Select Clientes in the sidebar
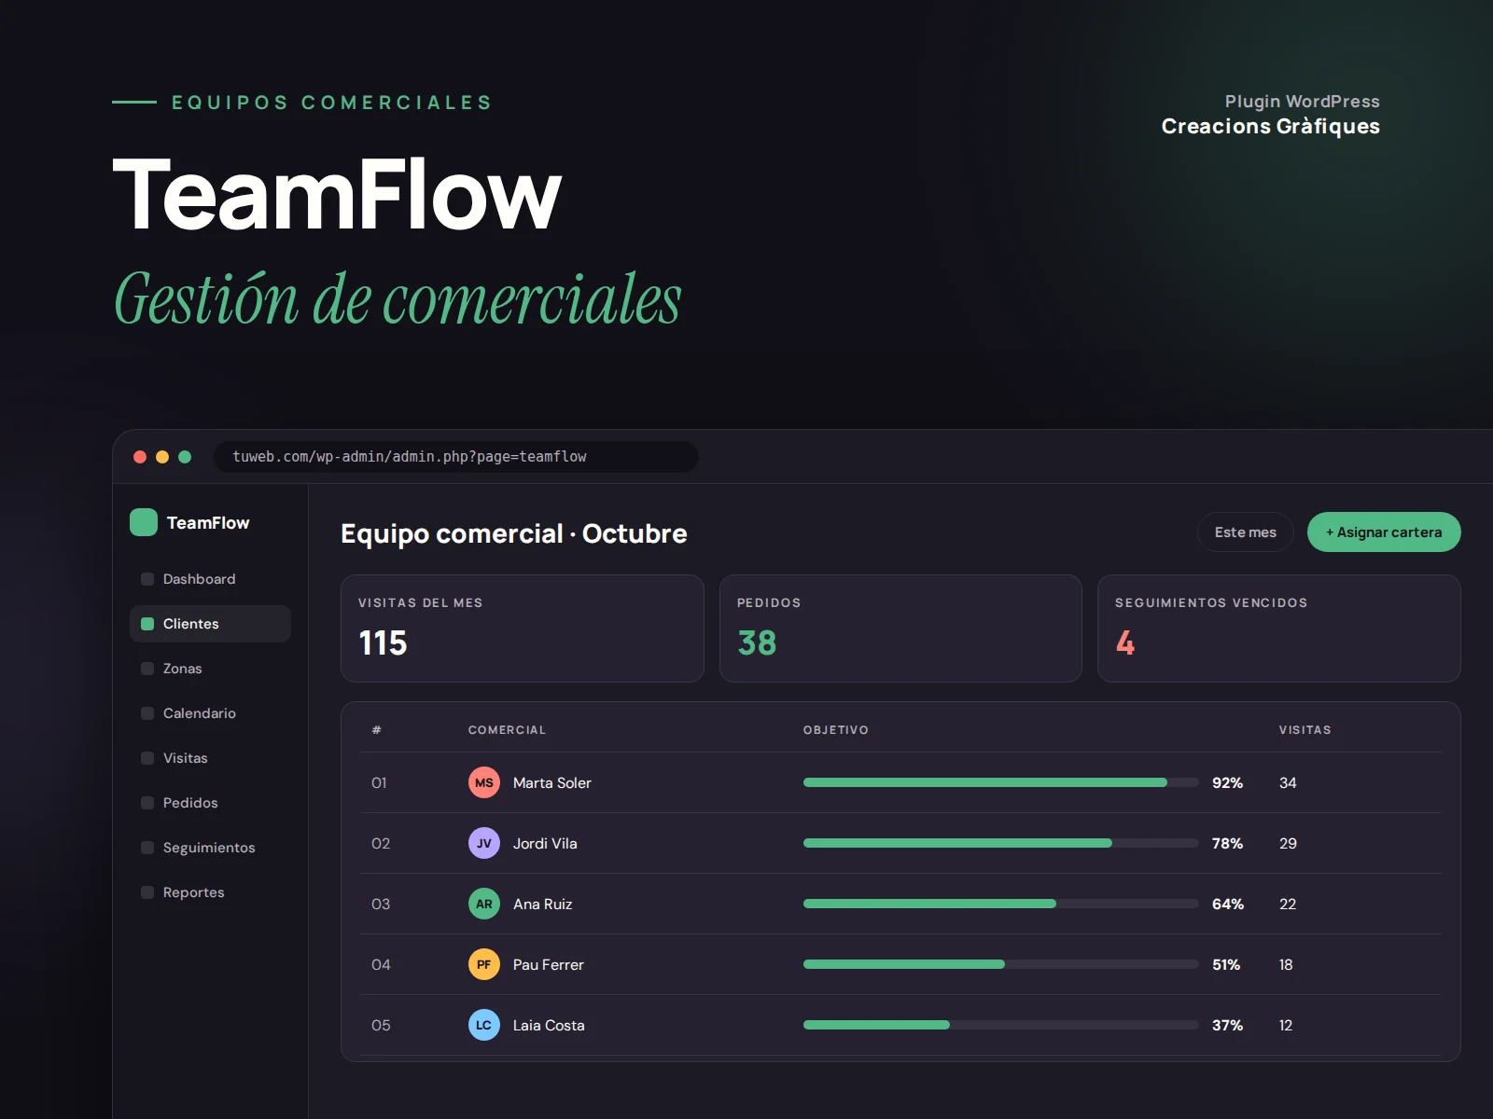1493x1119 pixels. (210, 624)
